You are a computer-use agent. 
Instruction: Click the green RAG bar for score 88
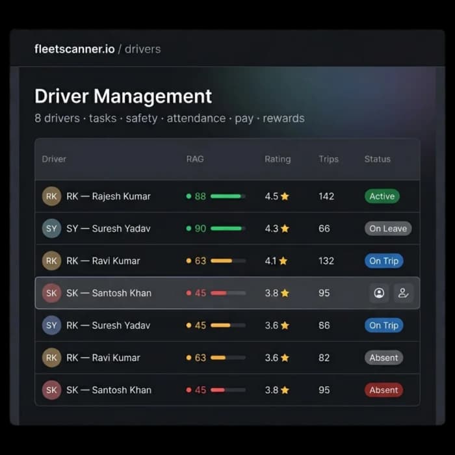point(228,196)
